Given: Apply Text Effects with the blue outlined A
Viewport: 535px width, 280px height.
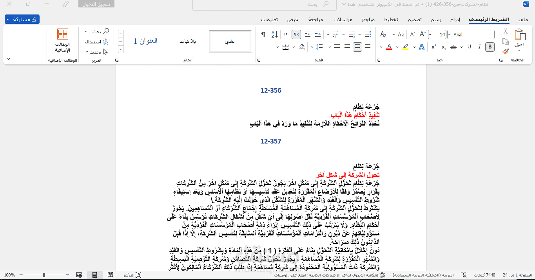Looking at the screenshot, I should pyautogui.click(x=422, y=47).
